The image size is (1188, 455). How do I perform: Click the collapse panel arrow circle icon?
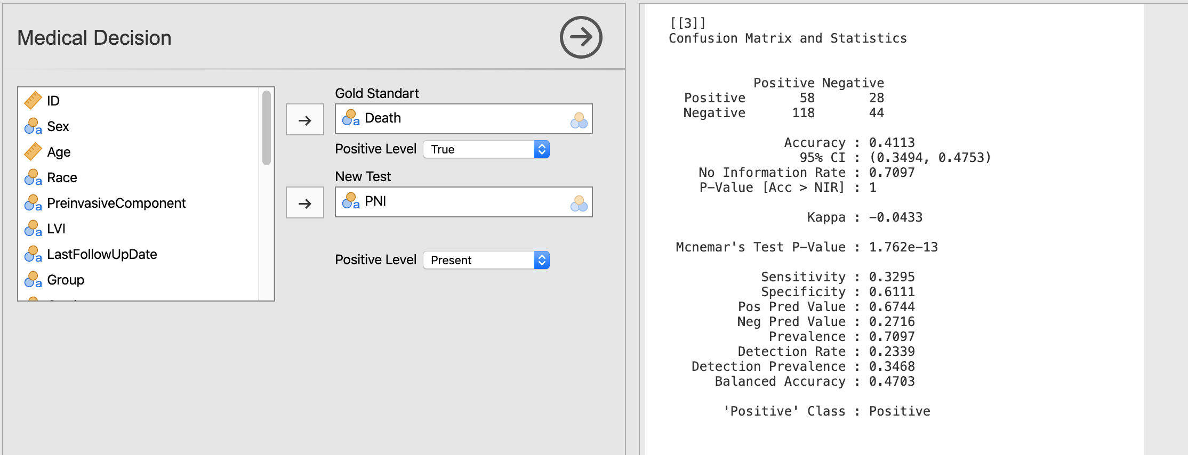point(581,37)
